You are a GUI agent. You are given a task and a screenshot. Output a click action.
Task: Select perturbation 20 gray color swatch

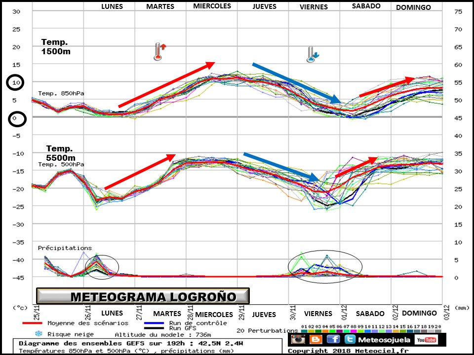point(438,331)
